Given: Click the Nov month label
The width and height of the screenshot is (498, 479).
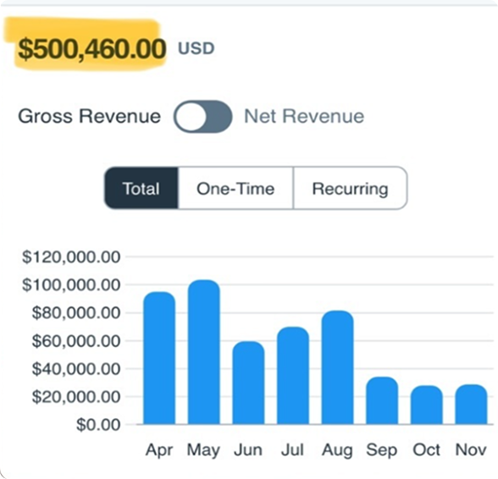Looking at the screenshot, I should tap(471, 449).
